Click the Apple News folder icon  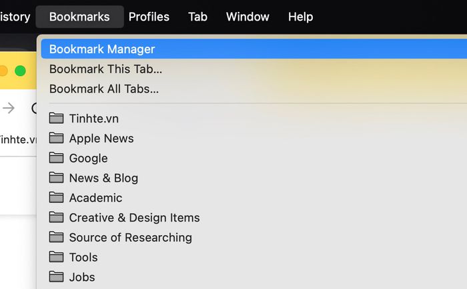pos(56,139)
